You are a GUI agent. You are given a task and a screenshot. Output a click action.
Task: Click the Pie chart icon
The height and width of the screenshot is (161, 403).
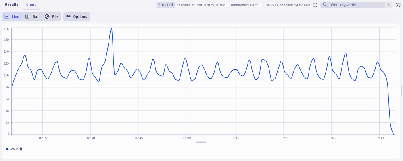point(47,17)
